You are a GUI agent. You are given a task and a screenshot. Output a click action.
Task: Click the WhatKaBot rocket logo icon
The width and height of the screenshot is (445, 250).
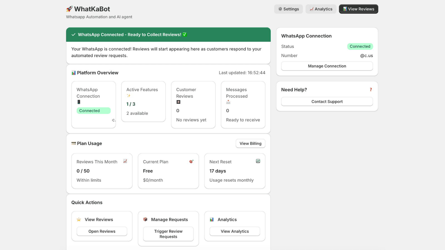click(70, 9)
